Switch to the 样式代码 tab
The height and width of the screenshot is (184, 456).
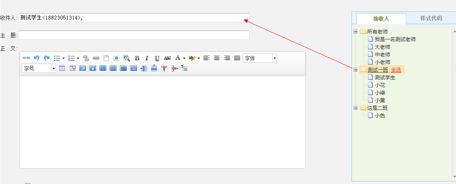point(431,18)
